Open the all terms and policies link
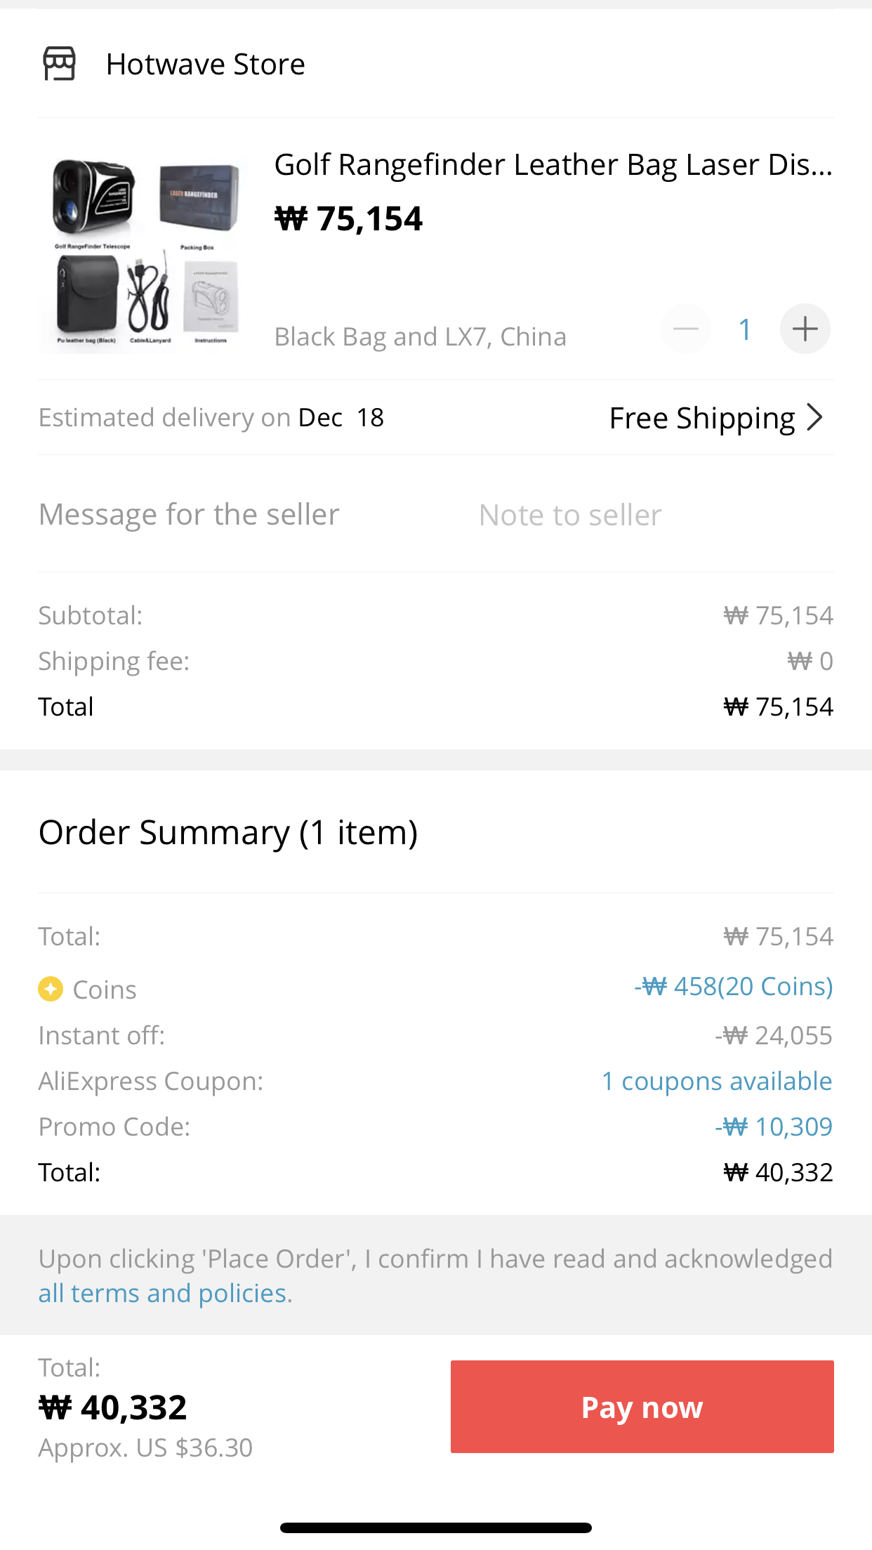 tap(165, 1293)
